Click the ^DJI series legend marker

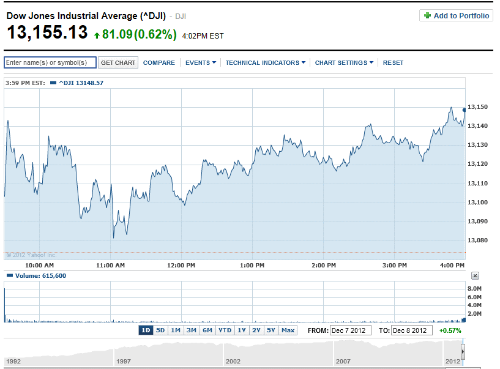(53, 83)
